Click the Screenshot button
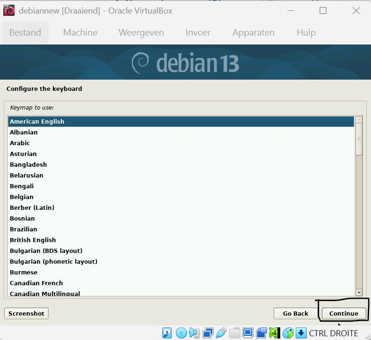The width and height of the screenshot is (371, 340). [x=26, y=313]
